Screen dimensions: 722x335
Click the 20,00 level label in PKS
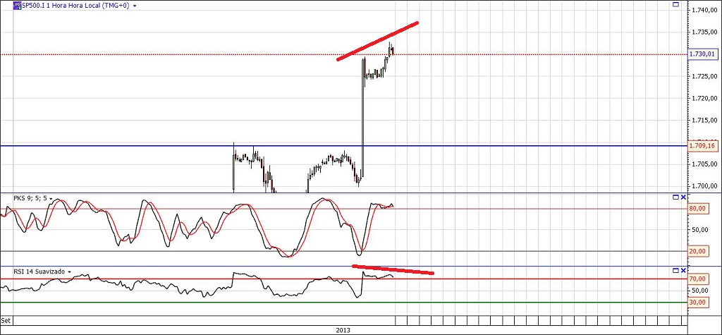[x=697, y=251]
